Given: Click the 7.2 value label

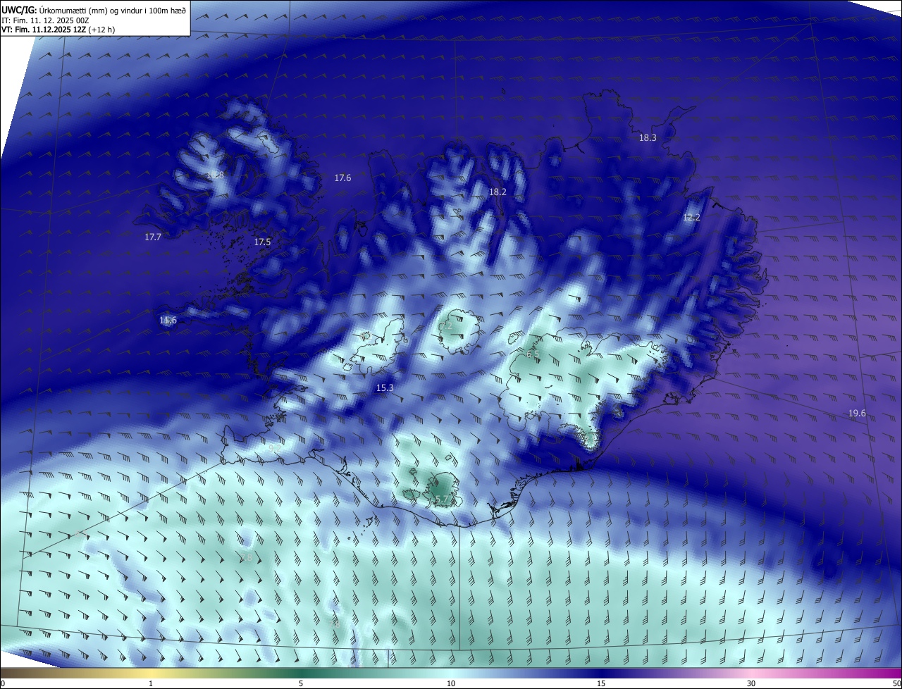Looking at the screenshot, I should click(x=446, y=326).
